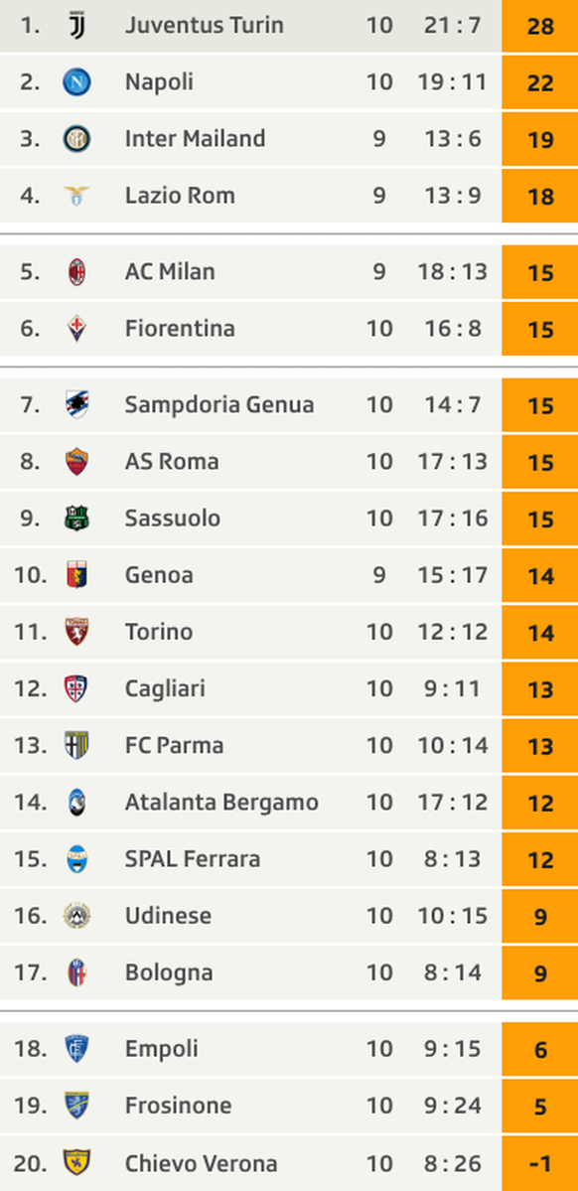This screenshot has height=1191, width=578.
Task: Click the Fiorentina club badge
Action: coord(76,328)
